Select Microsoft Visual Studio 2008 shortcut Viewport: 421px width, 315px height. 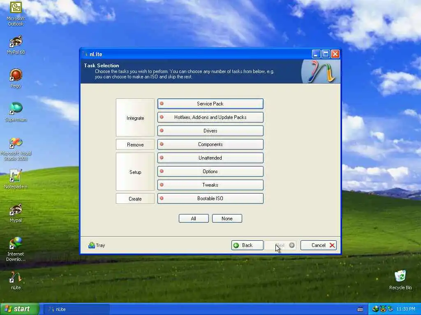(x=16, y=149)
